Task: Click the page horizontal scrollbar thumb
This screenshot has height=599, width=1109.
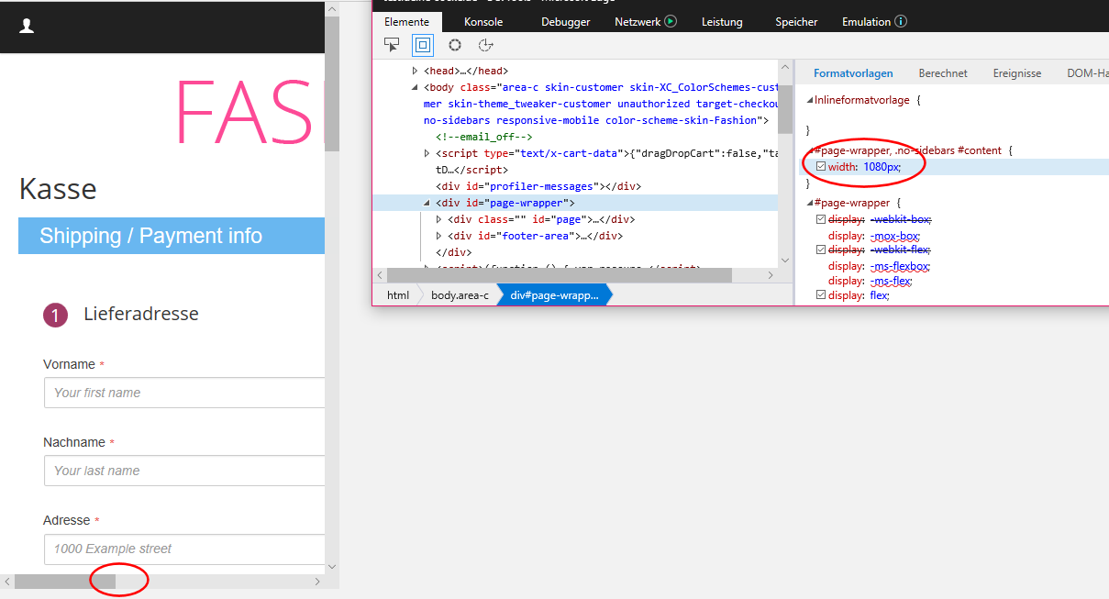Action: tap(65, 582)
